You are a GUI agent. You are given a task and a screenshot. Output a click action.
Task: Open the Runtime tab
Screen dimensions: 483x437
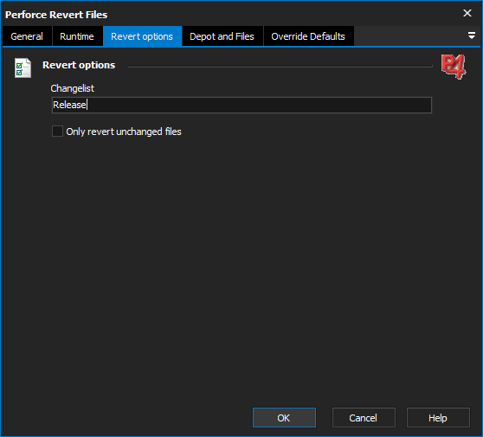tap(77, 36)
